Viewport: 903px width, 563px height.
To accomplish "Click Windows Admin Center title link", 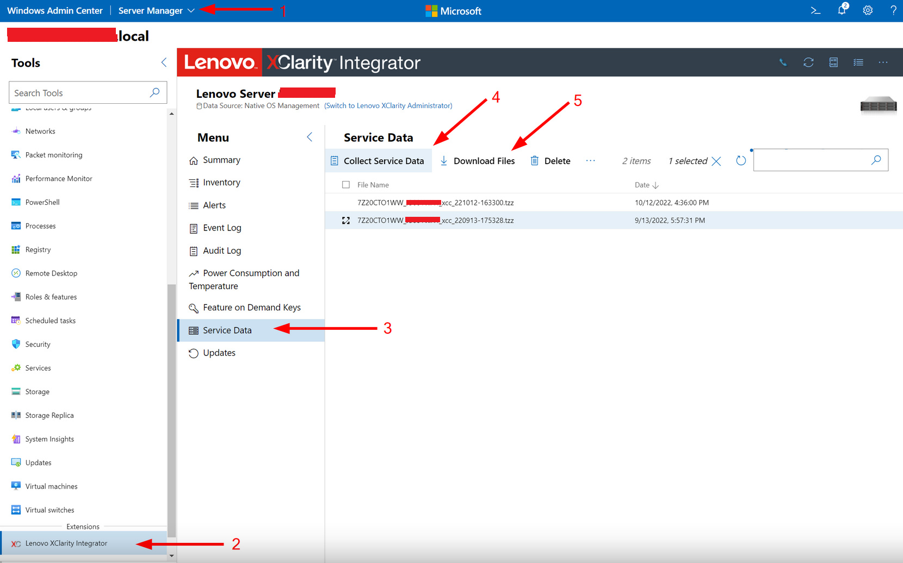I will (x=55, y=10).
